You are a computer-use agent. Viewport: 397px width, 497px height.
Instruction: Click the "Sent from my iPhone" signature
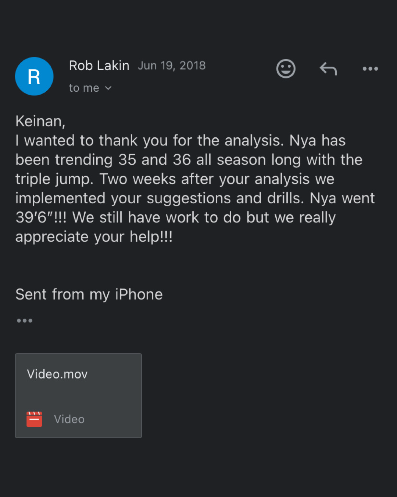89,295
